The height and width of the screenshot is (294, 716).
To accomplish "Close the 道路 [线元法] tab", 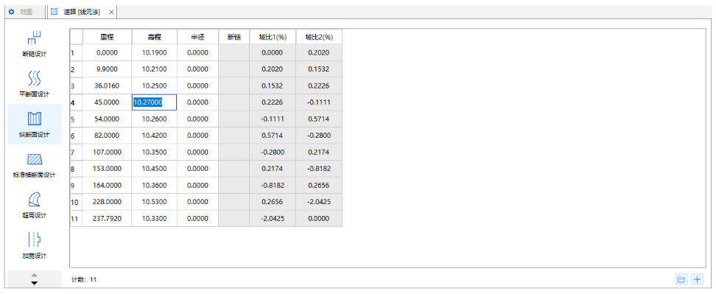I will [111, 13].
